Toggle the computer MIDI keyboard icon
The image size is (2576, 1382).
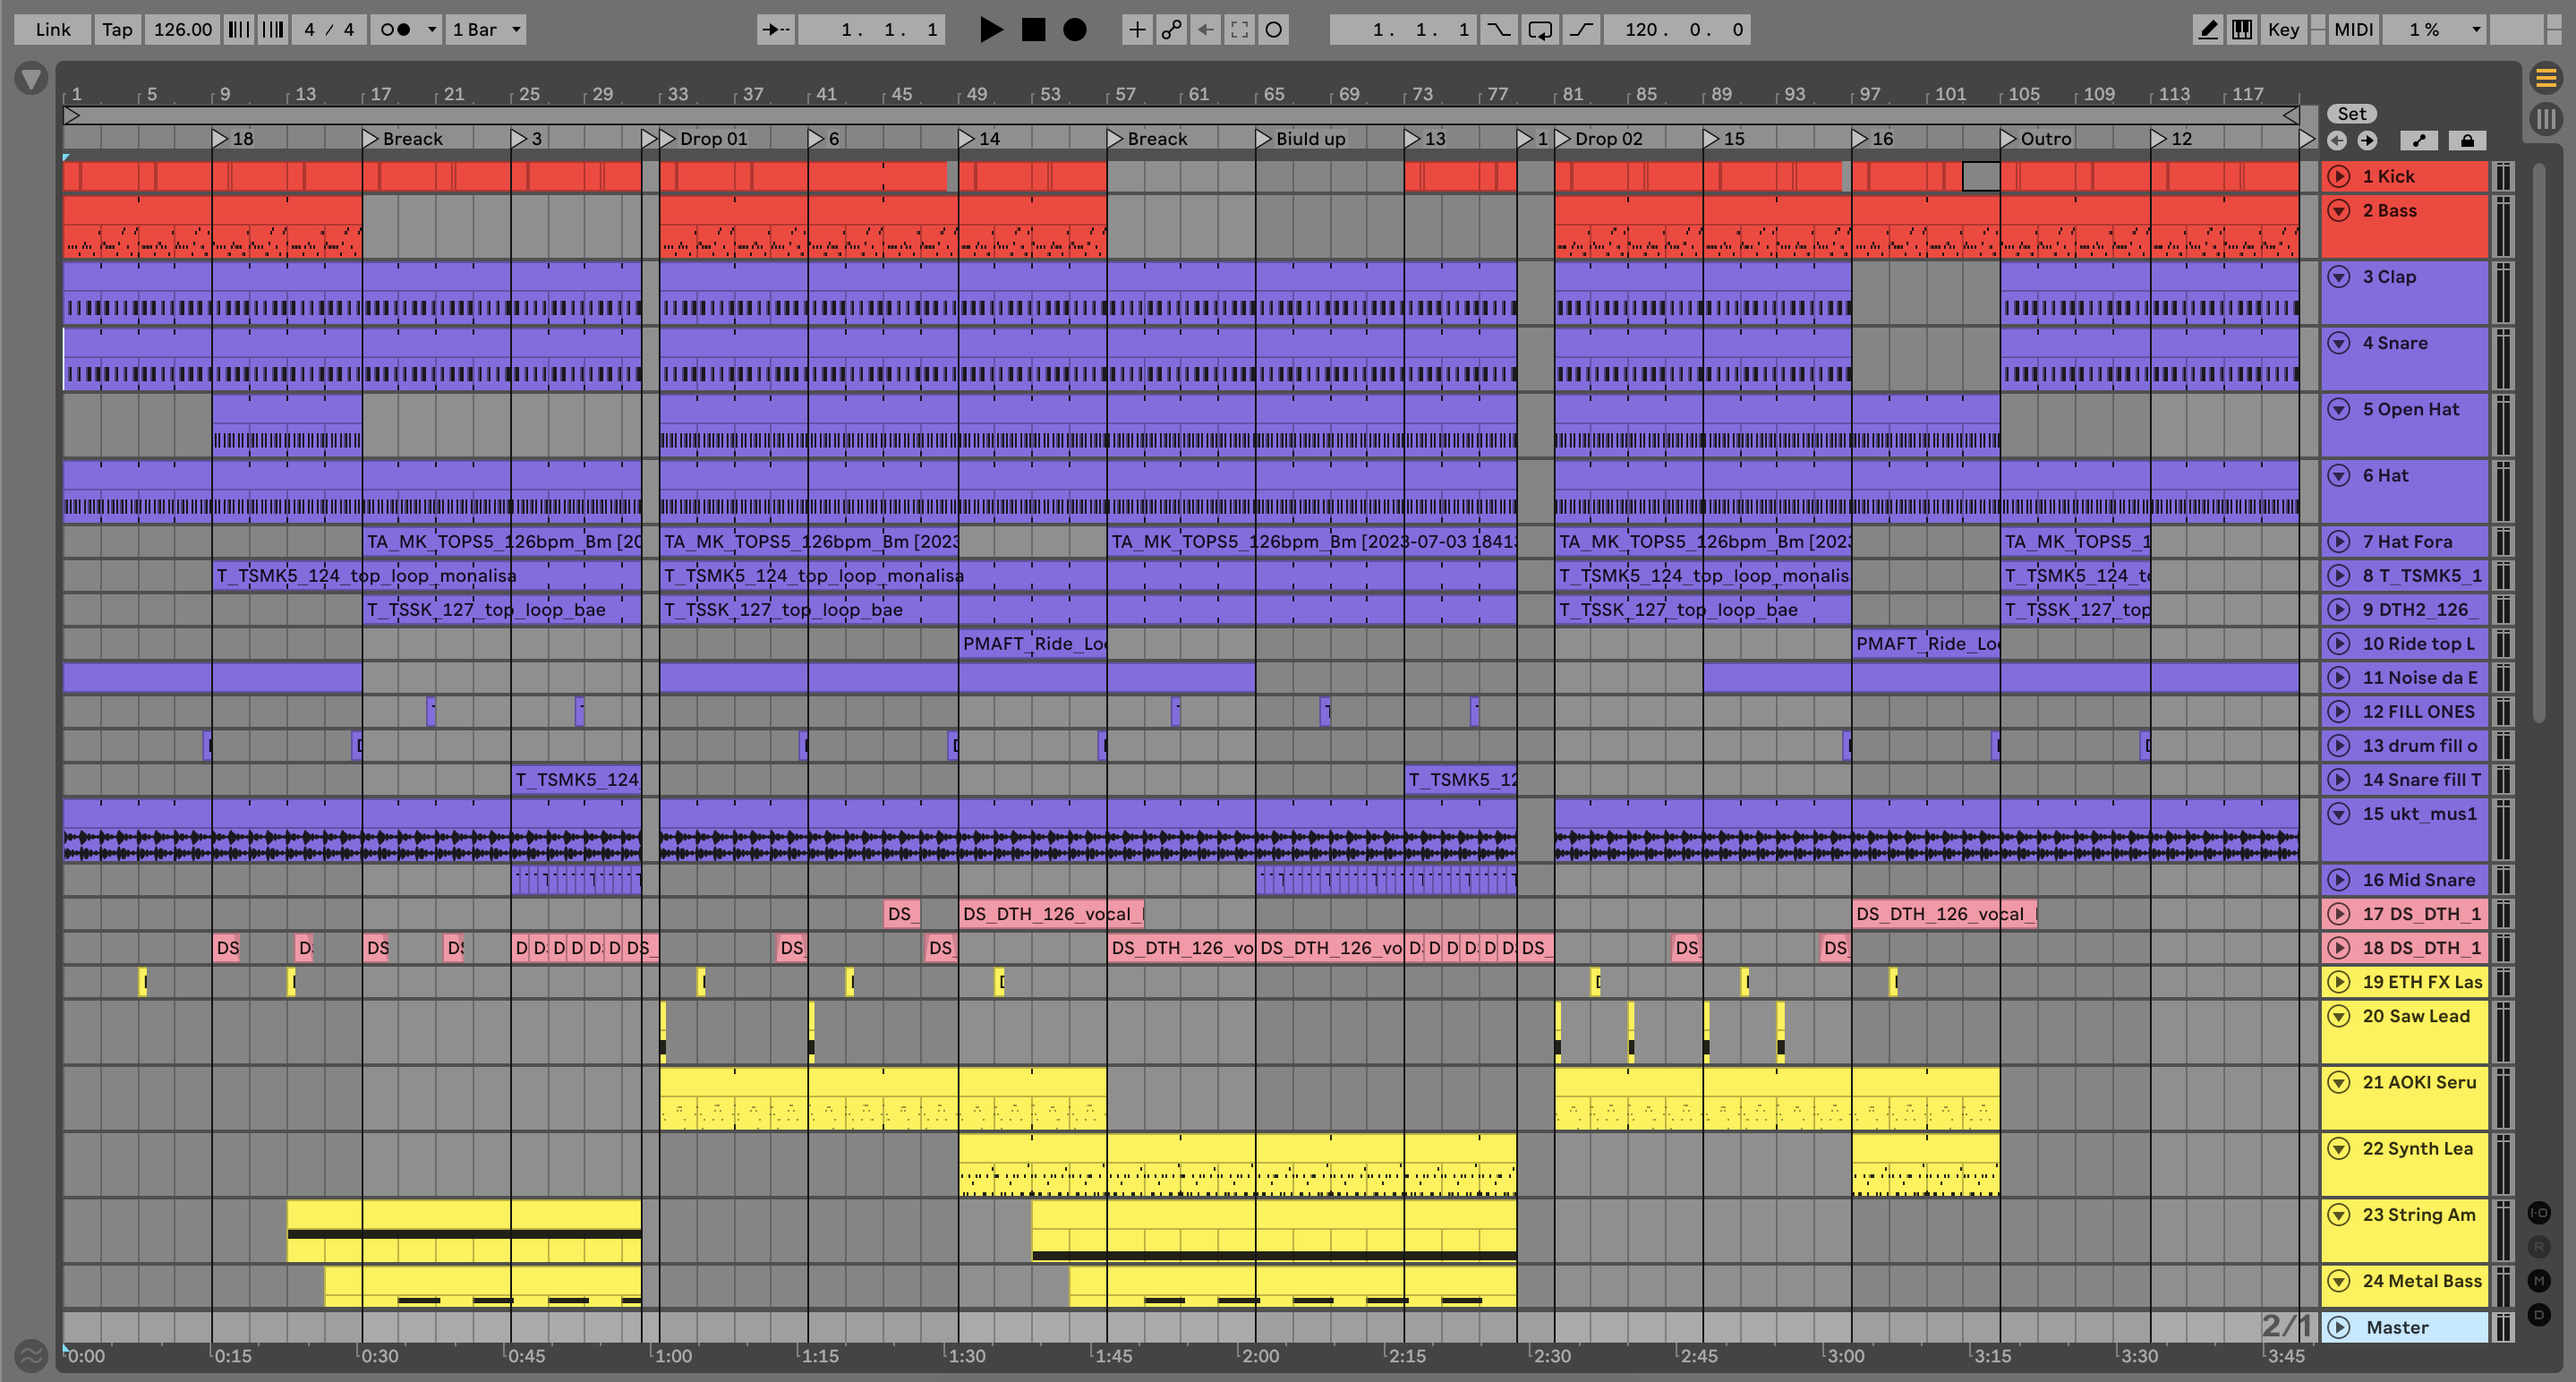pos(2242,29)
